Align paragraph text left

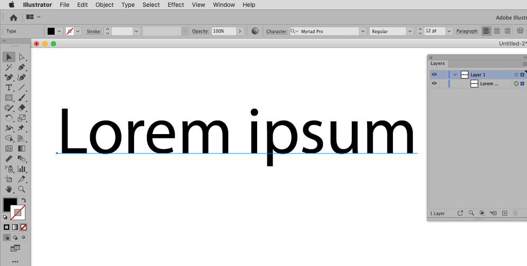click(x=486, y=31)
